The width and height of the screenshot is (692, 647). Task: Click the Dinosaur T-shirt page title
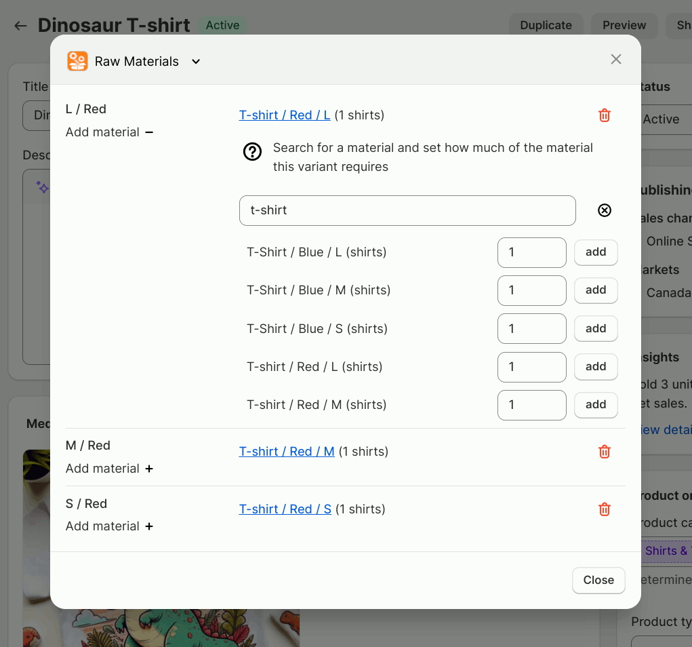114,25
